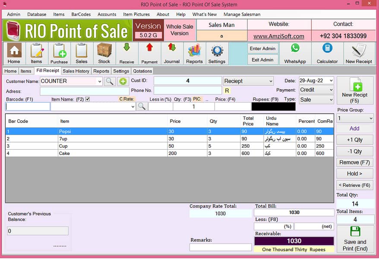Click the Hold > button
379x259 pixels.
(x=354, y=174)
